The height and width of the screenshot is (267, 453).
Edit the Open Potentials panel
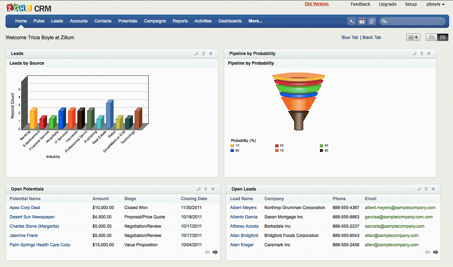(x=198, y=189)
